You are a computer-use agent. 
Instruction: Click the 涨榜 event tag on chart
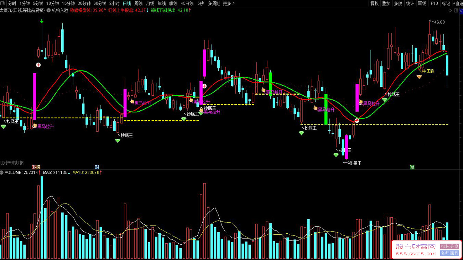coord(36,167)
